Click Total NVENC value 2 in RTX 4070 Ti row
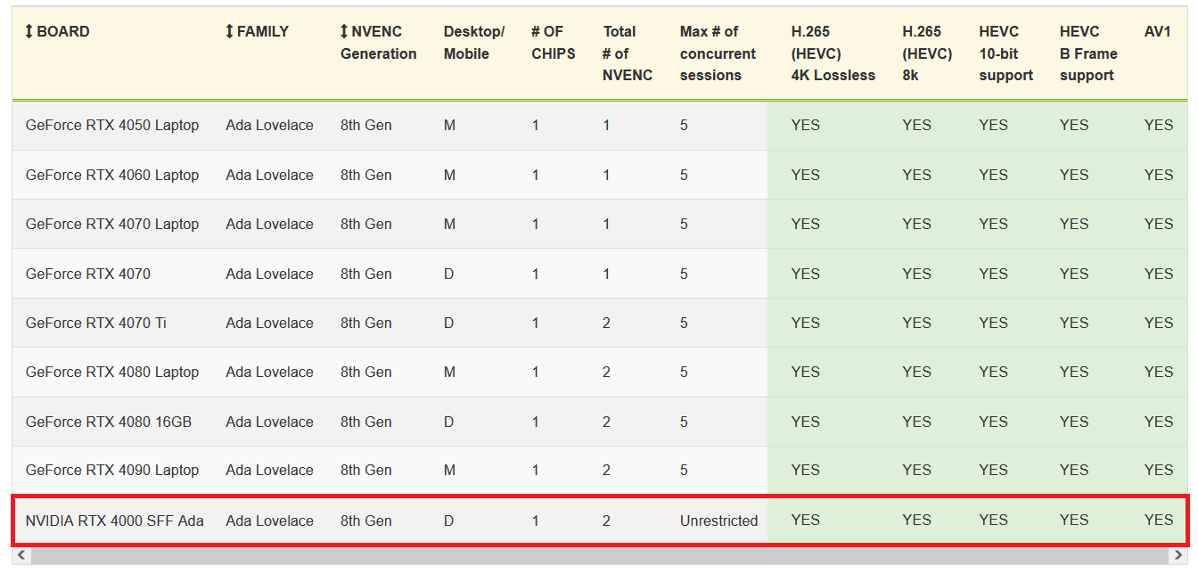 pyautogui.click(x=607, y=324)
